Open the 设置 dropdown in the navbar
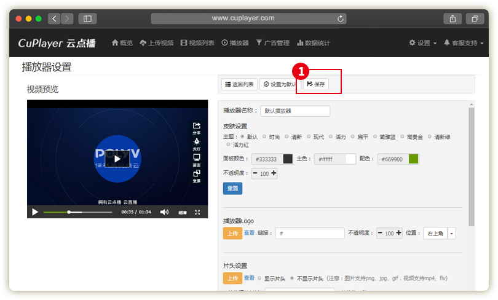The image size is (498, 300). click(422, 43)
